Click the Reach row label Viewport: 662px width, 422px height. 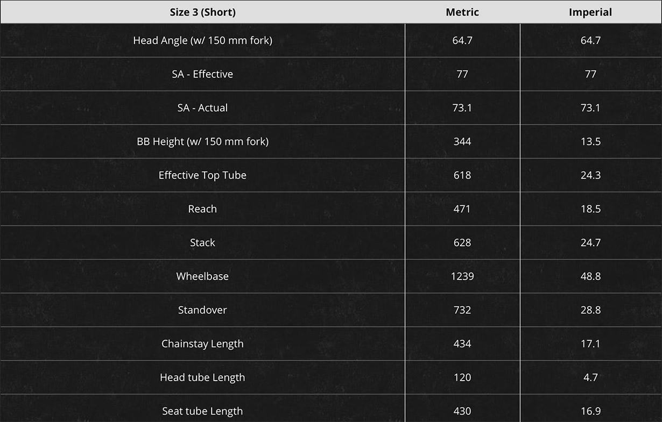pyautogui.click(x=202, y=209)
